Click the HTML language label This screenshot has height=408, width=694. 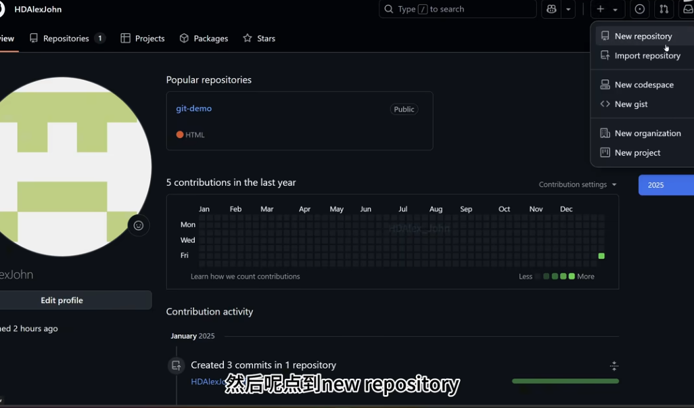(195, 135)
